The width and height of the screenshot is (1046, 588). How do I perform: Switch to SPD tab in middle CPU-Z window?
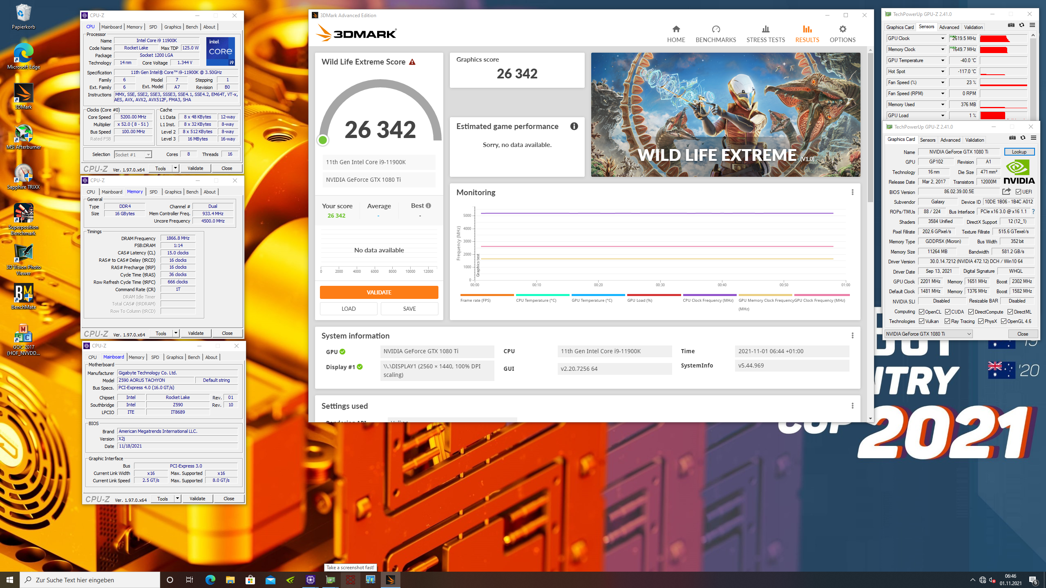click(x=153, y=192)
